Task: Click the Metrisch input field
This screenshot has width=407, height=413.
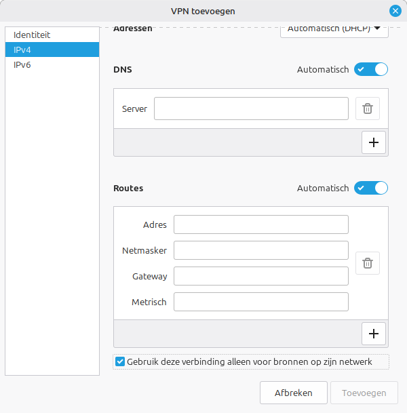Action: click(260, 302)
